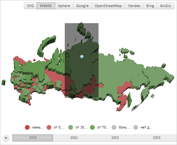177x145 pixels.
Task: Select year 2002 on timeline
Action: pyautogui.click(x=115, y=138)
